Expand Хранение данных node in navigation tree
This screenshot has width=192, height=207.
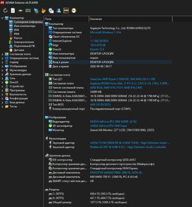click(2, 74)
